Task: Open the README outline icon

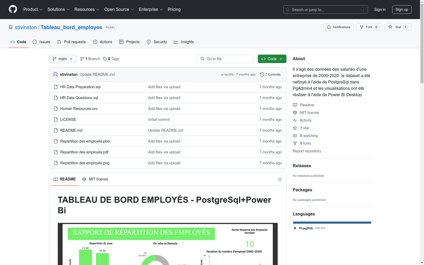Action: coord(279,179)
